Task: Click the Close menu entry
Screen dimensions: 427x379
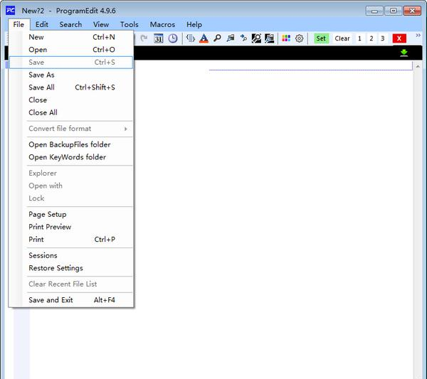Action: [71, 100]
